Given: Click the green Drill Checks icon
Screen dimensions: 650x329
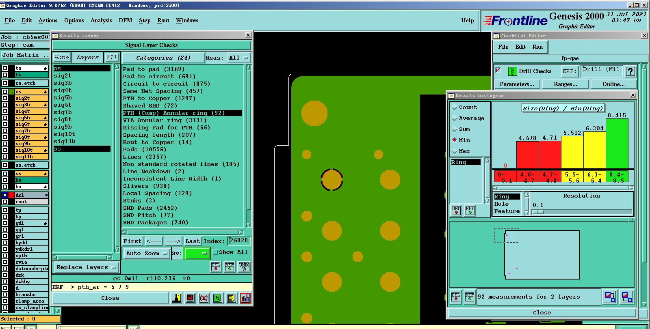Looking at the screenshot, I should tap(513, 71).
